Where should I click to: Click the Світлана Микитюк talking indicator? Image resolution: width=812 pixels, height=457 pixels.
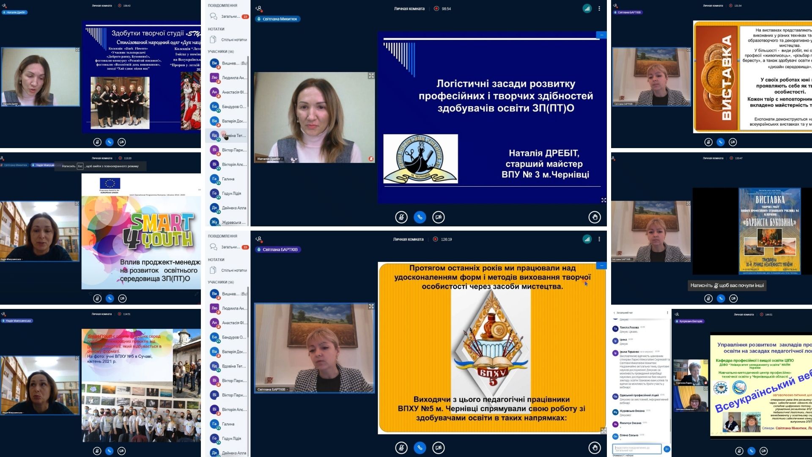[277, 19]
